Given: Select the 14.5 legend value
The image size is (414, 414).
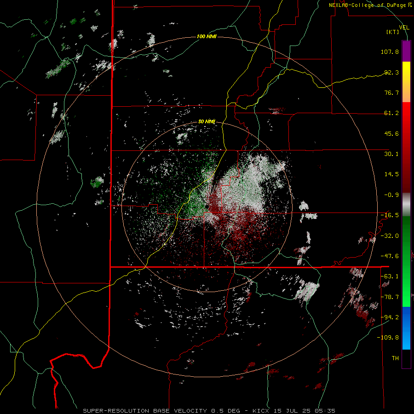Looking at the screenshot, I should point(391,174).
